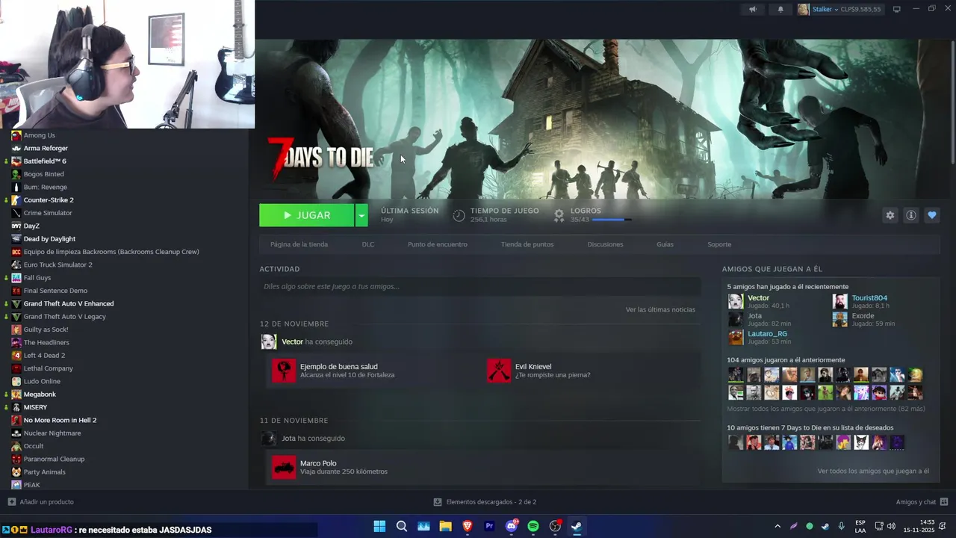Open friend Exorde in friends panel
The image size is (956, 538).
pos(863,316)
